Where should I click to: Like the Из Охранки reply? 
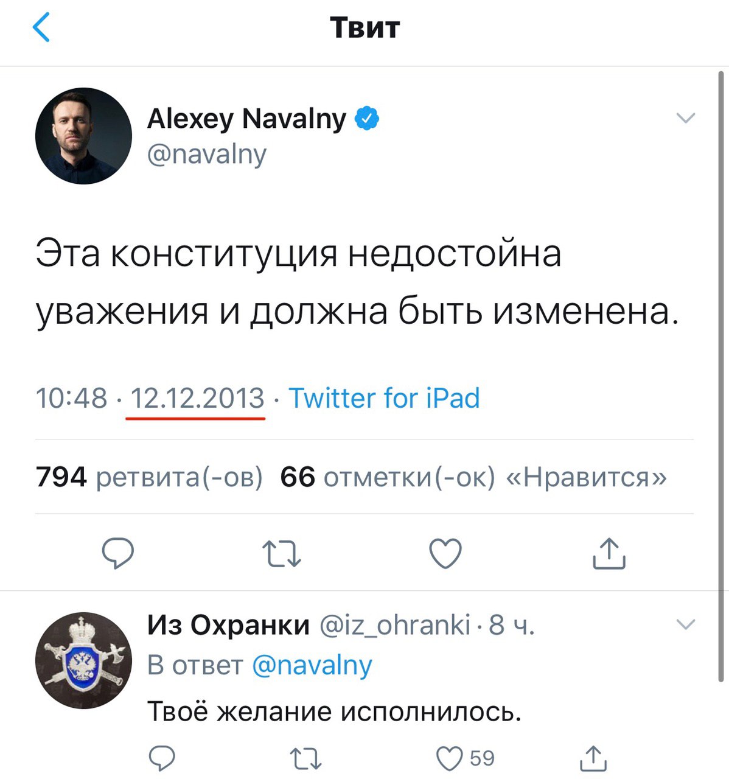pos(450,758)
